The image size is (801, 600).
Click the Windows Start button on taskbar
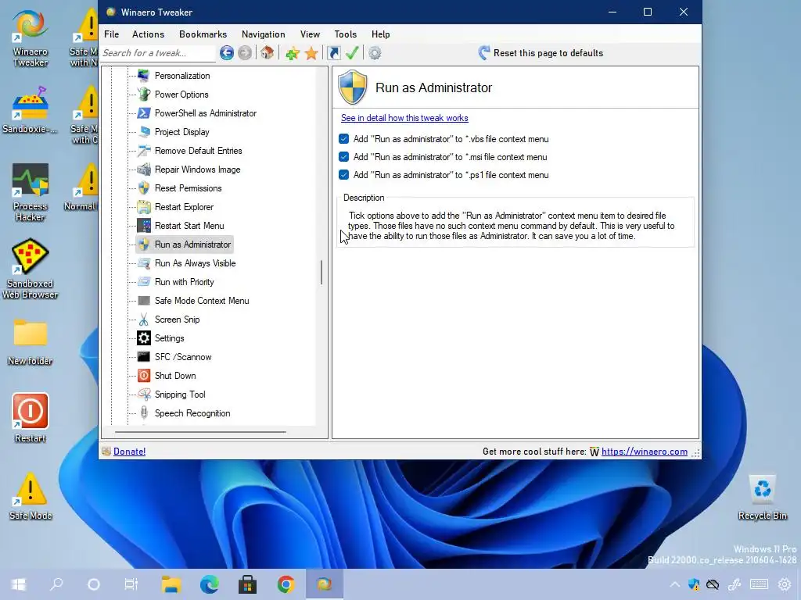(19, 584)
